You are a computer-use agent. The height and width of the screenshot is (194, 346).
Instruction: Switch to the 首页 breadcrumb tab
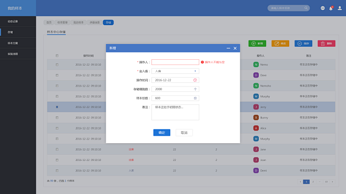click(49, 23)
